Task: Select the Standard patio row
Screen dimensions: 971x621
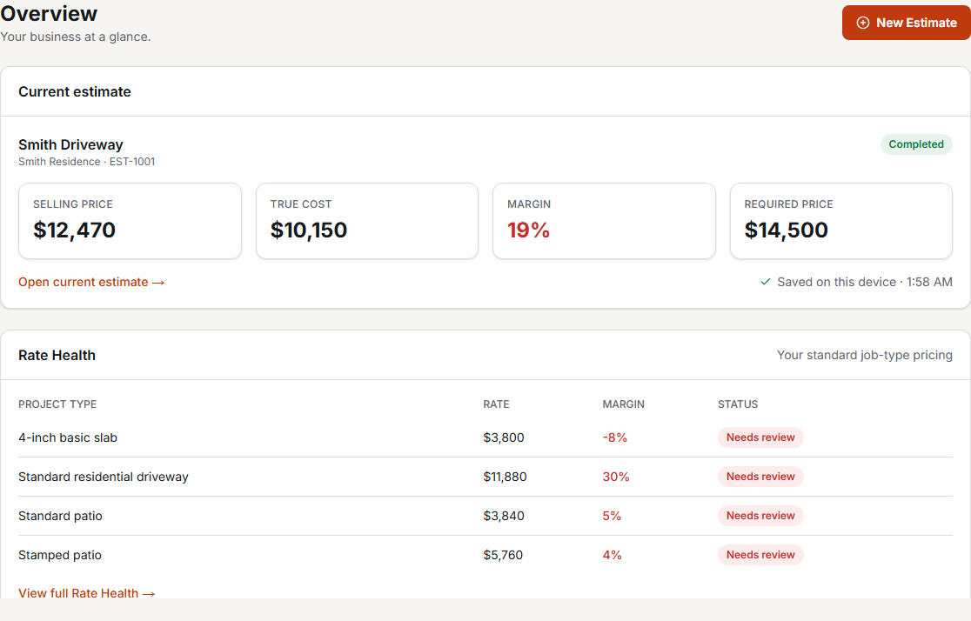Action: 485,516
